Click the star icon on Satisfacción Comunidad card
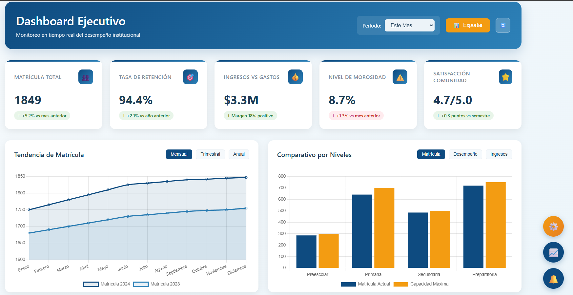Screen dimensions: 573x295 click(505, 77)
